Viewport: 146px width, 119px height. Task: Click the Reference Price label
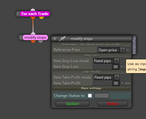[x=67, y=50]
